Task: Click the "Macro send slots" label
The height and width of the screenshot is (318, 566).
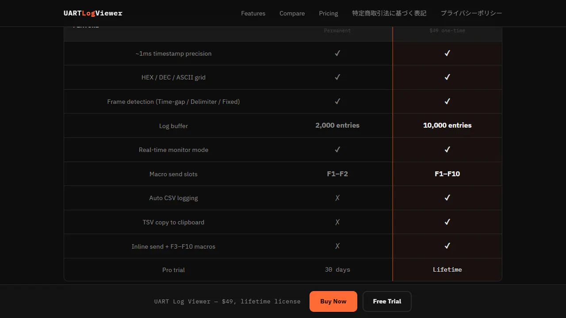Action: click(173, 174)
